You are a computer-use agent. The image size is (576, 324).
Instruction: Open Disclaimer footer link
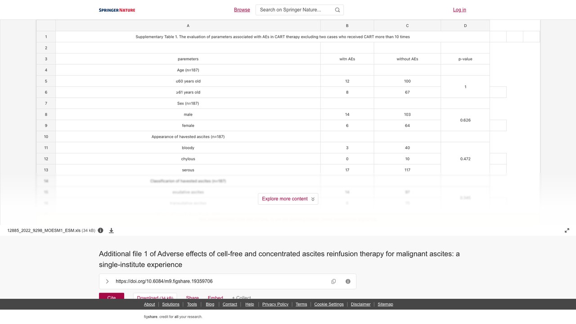point(361,304)
